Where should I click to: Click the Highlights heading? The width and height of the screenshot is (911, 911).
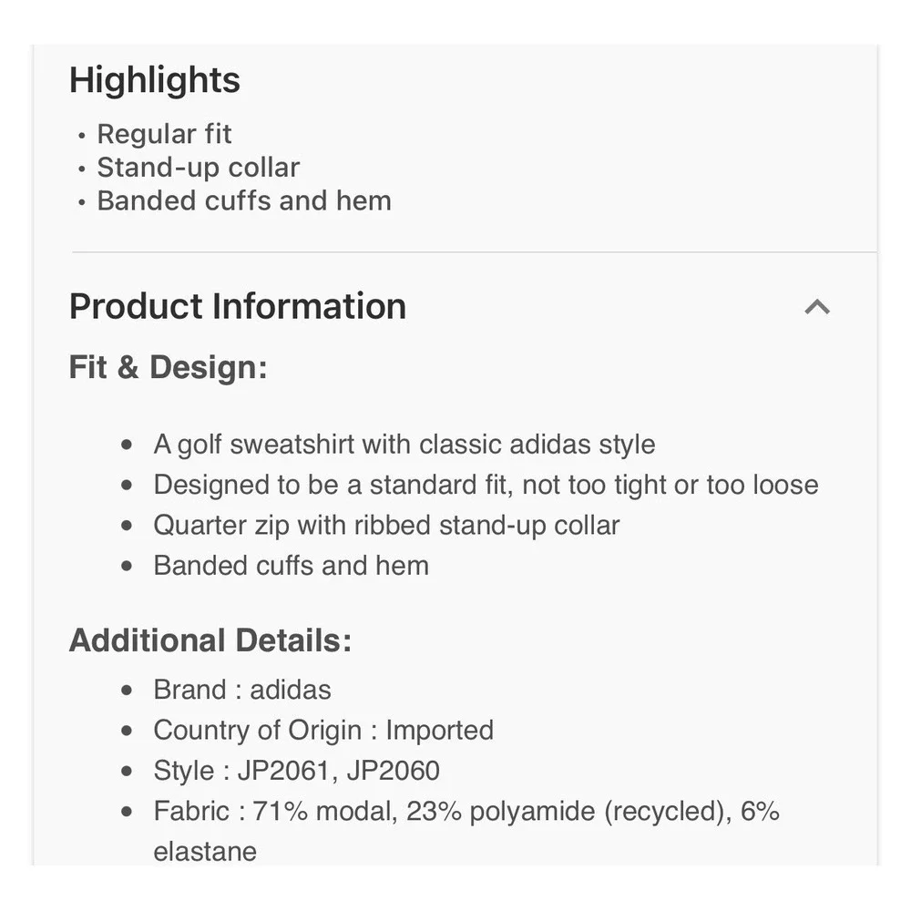pos(155,80)
